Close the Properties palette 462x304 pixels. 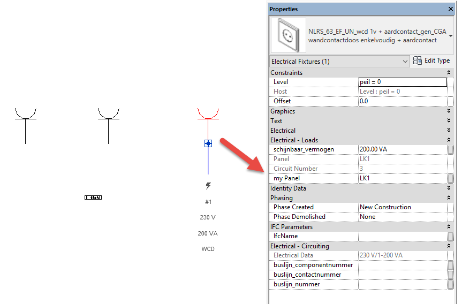click(x=451, y=9)
